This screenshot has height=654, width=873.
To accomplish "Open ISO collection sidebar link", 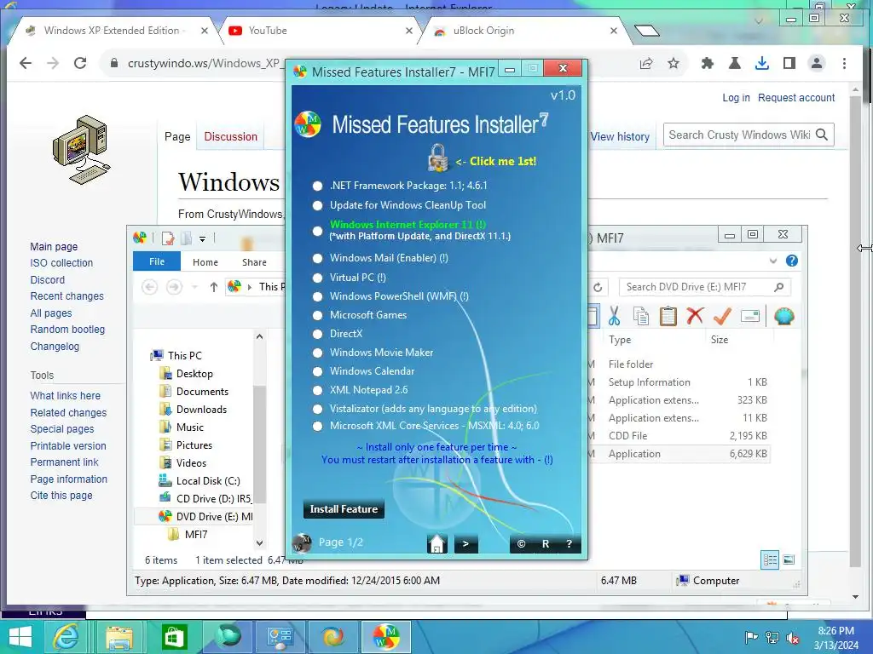I will 61,263.
